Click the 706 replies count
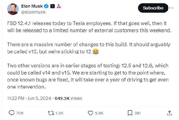Screen dimensions: 179x120 [x=20, y=113]
